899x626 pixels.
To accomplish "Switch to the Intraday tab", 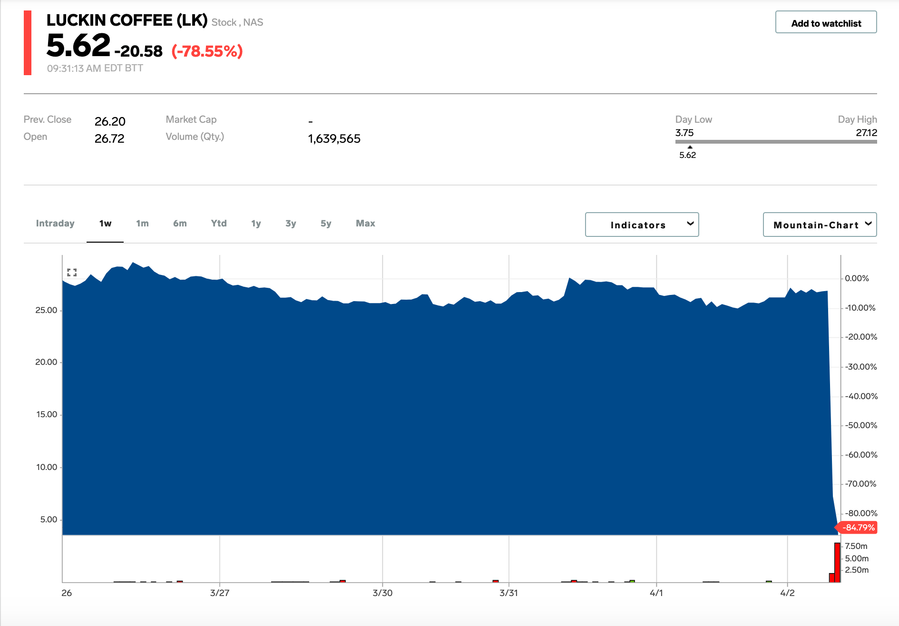I will (55, 224).
